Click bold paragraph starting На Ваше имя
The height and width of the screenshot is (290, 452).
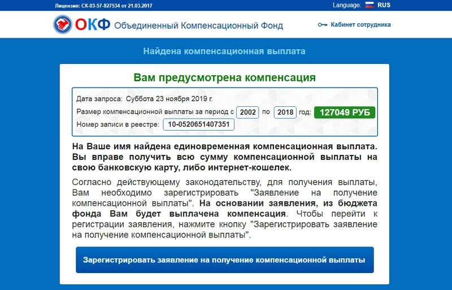tap(224, 157)
